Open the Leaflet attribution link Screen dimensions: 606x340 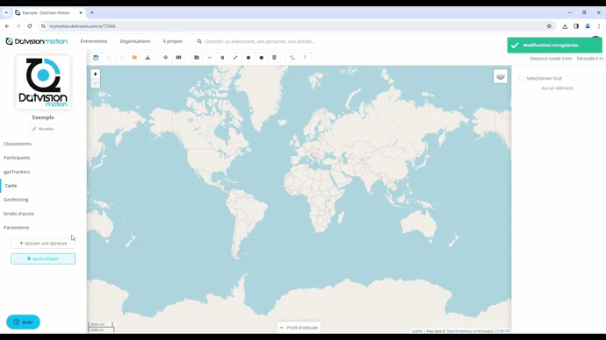click(x=417, y=331)
